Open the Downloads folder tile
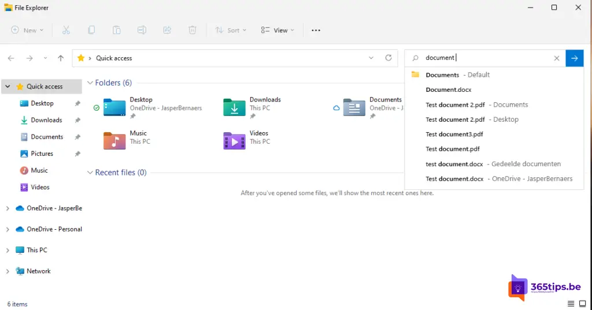The width and height of the screenshot is (592, 310). (x=234, y=107)
